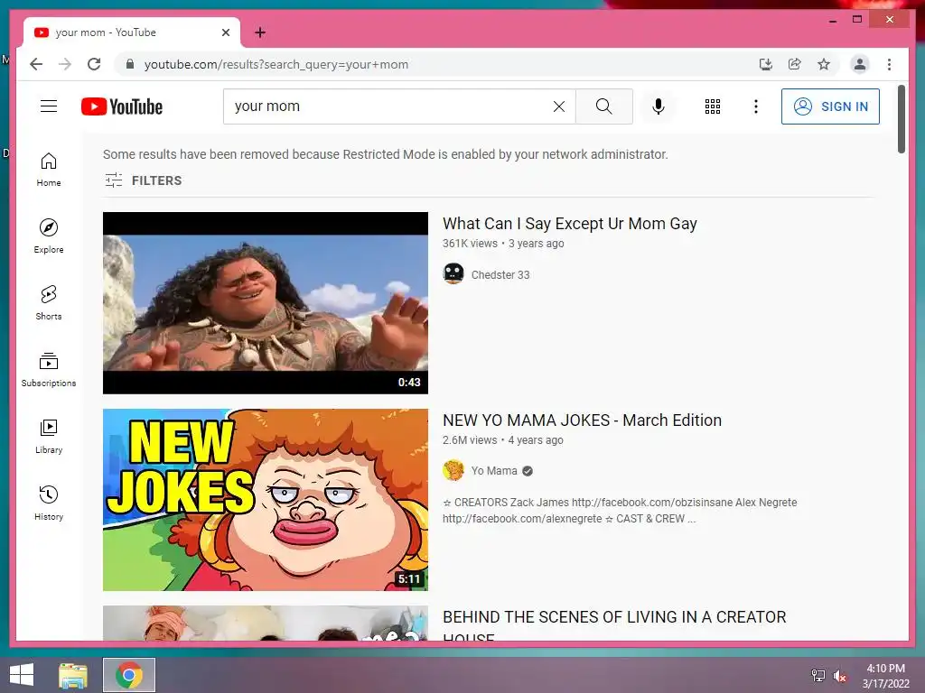Open the Home sidebar item
This screenshot has height=693, width=925.
(49, 170)
